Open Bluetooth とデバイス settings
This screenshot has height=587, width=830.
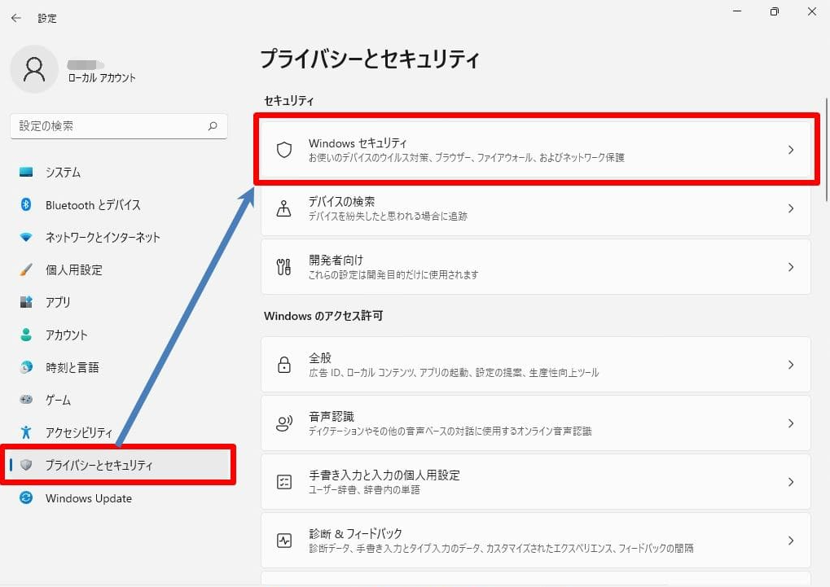[x=119, y=204]
